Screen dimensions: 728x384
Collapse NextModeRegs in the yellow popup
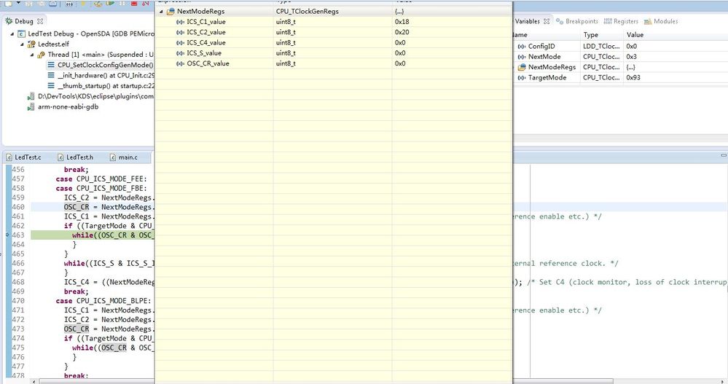click(161, 12)
